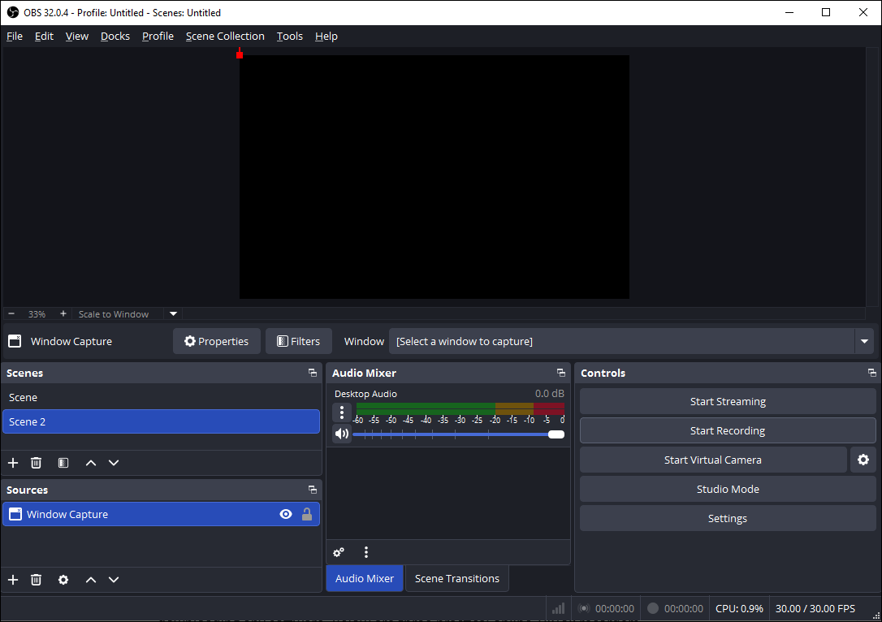The width and height of the screenshot is (882, 622).
Task: Open Desktop Audio options with vertical dots icon
Action: (x=341, y=413)
